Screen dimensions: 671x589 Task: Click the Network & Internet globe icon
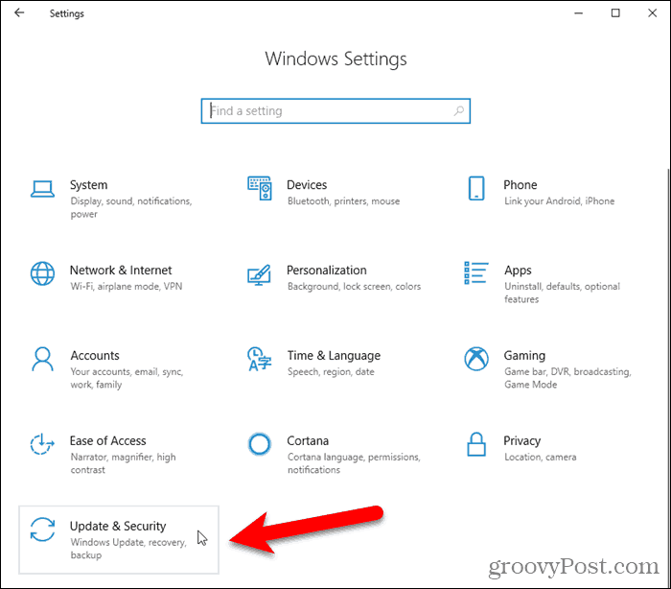coord(42,273)
